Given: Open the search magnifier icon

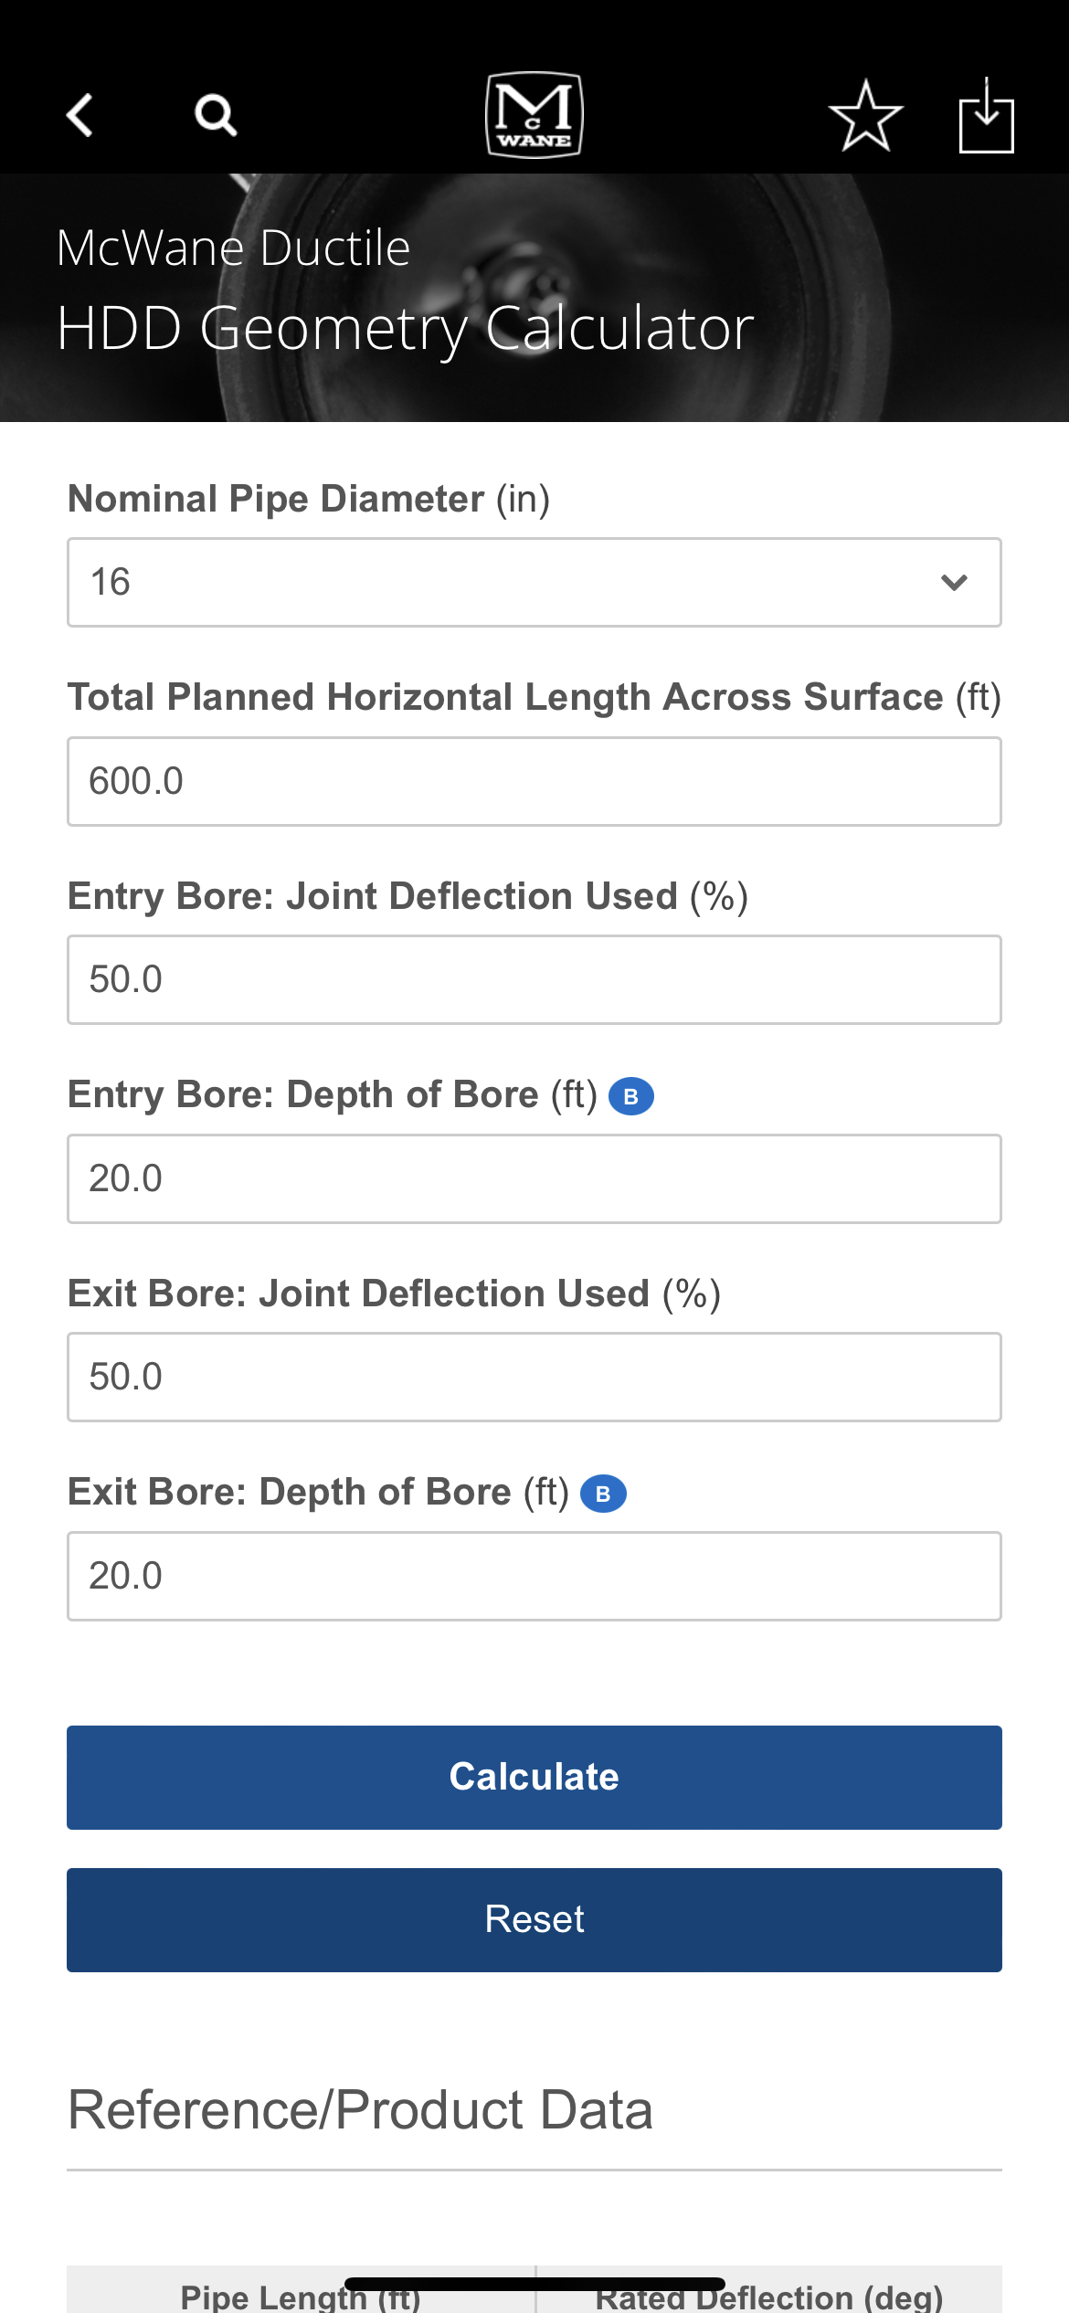Looking at the screenshot, I should [x=217, y=116].
